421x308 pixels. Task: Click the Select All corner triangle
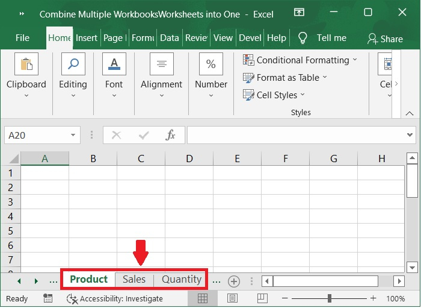(x=14, y=159)
